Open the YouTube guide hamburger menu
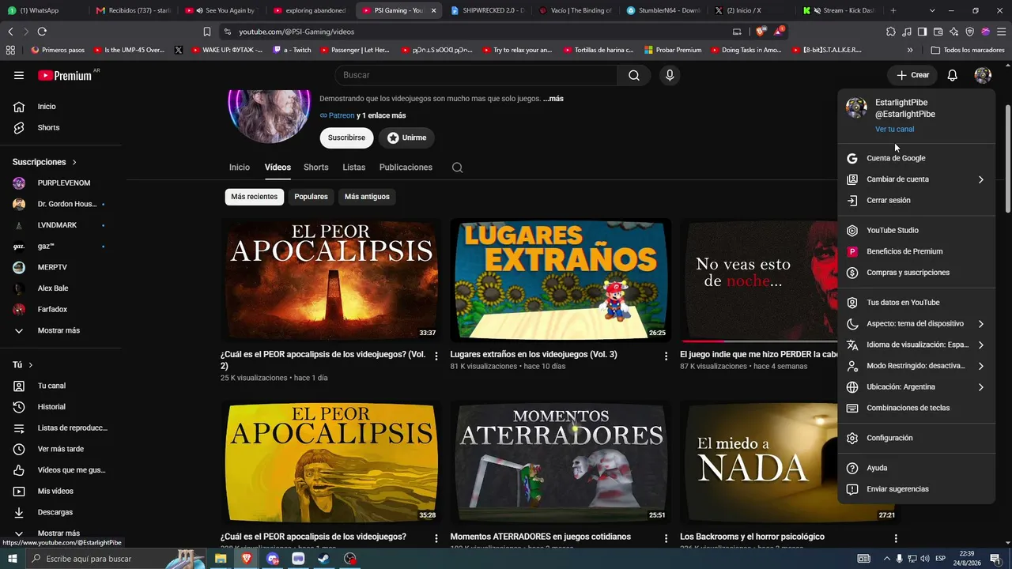Image resolution: width=1012 pixels, height=569 pixels. 19,75
